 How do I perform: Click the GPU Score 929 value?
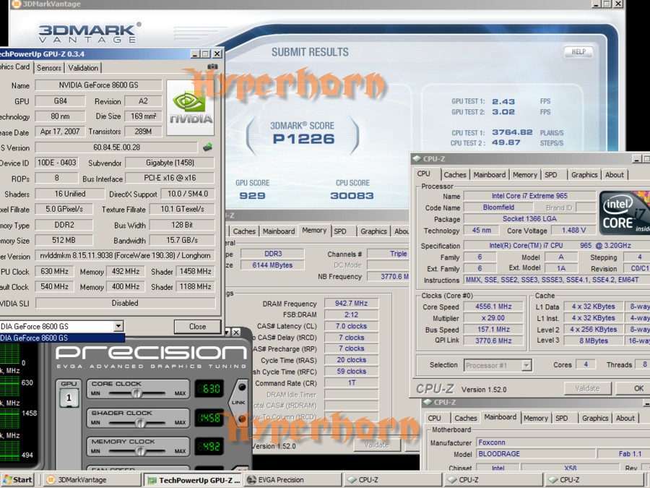click(x=252, y=195)
